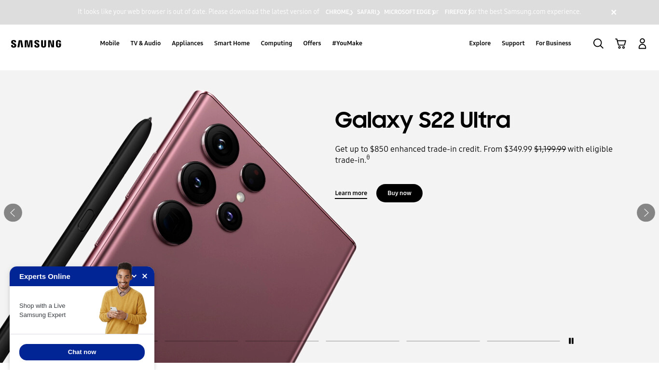Start a chat with Chat now
Screen dimensions: 659x370
82,352
